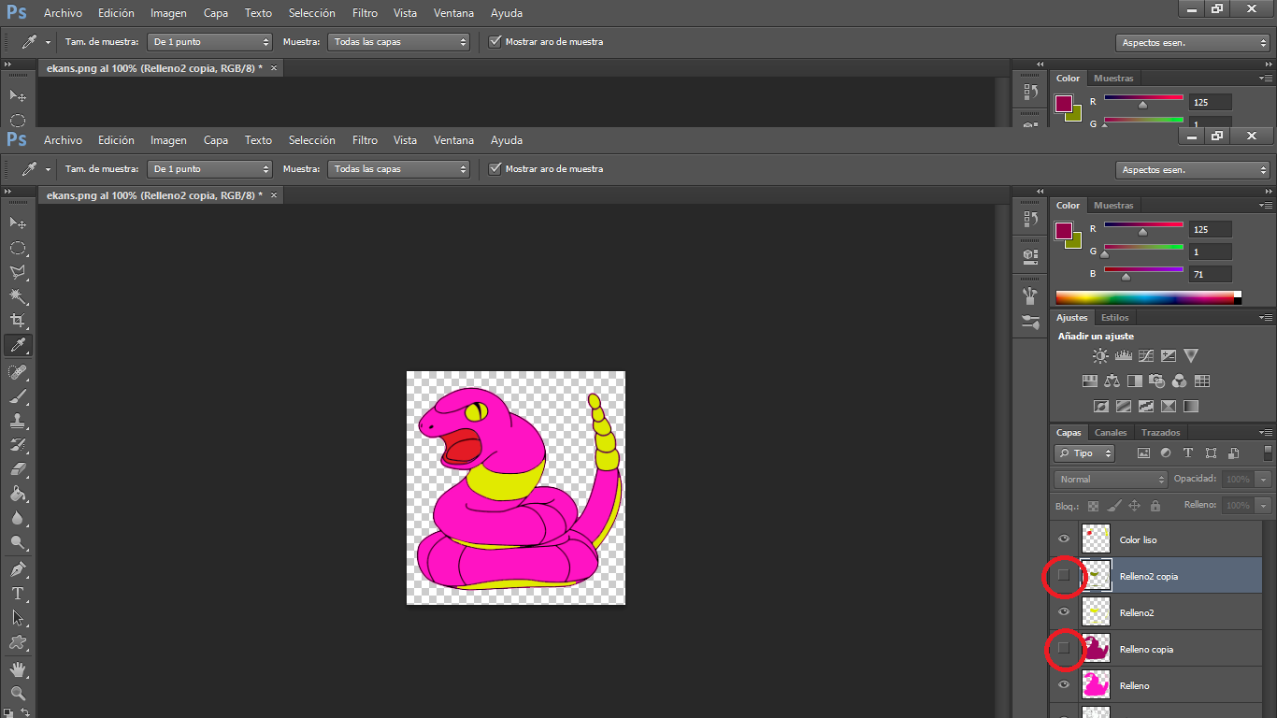Select the Clone Stamp tool

click(18, 421)
